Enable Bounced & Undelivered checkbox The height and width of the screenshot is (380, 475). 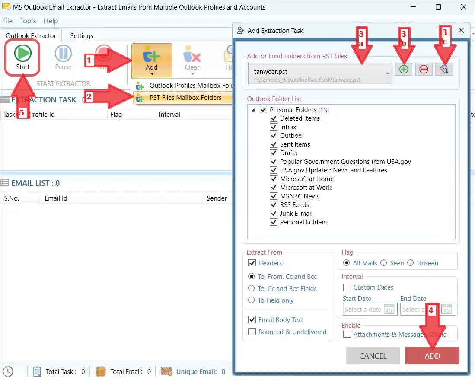252,332
